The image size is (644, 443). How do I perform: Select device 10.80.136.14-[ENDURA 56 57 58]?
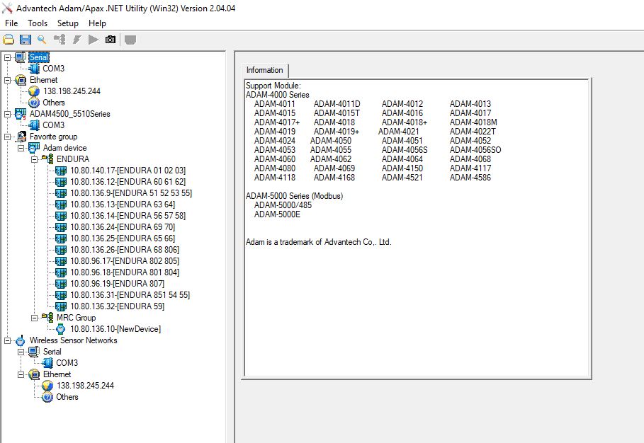click(x=128, y=216)
